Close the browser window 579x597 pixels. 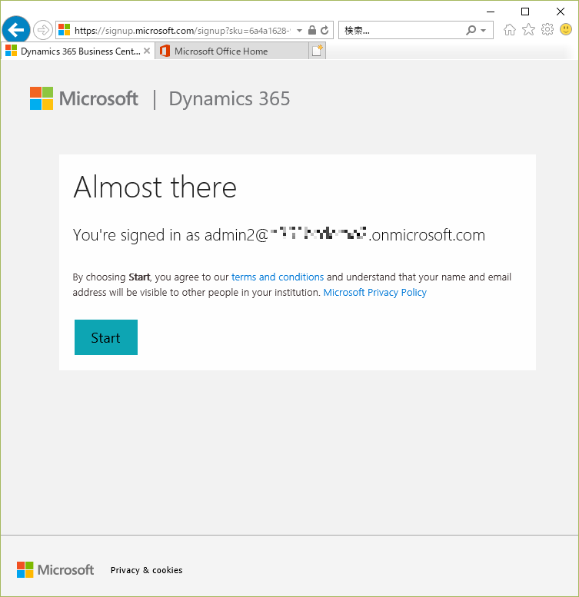(x=561, y=12)
